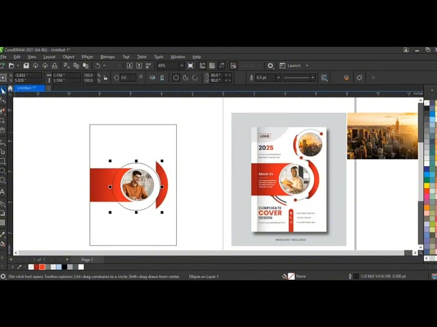Screen dimensions: 437x327
Task: Expand the document palette flyout arrow
Action: click(x=12, y=267)
